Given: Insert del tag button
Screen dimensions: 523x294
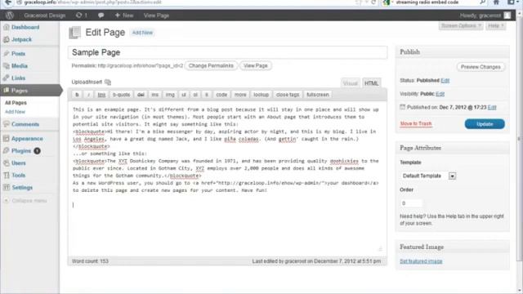Looking at the screenshot, I should click(x=141, y=95).
